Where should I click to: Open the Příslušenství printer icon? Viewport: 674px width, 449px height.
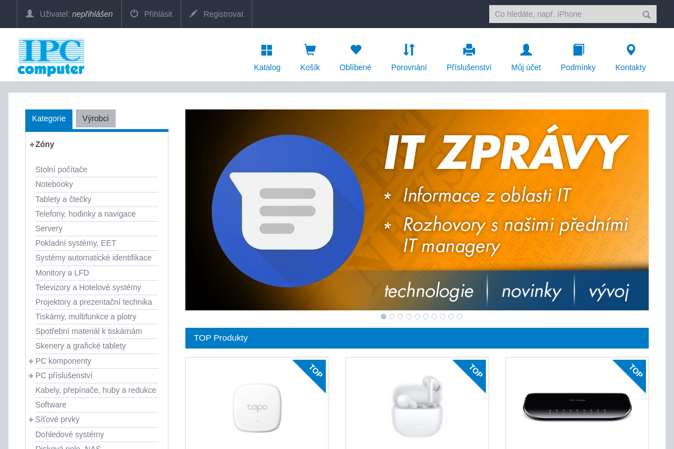[x=469, y=50]
